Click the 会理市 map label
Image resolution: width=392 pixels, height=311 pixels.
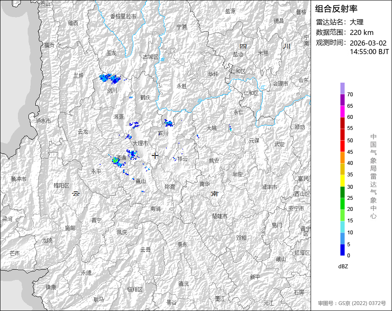point(280,84)
